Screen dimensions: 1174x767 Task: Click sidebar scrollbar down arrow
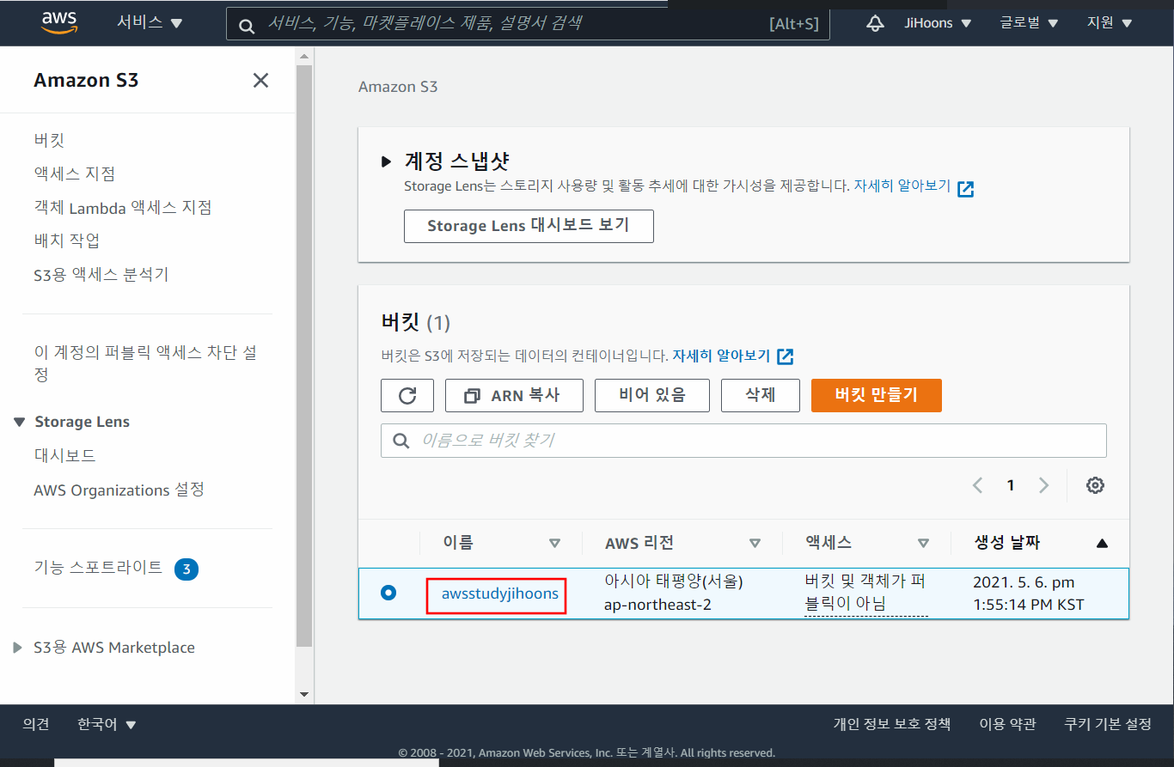click(x=304, y=694)
